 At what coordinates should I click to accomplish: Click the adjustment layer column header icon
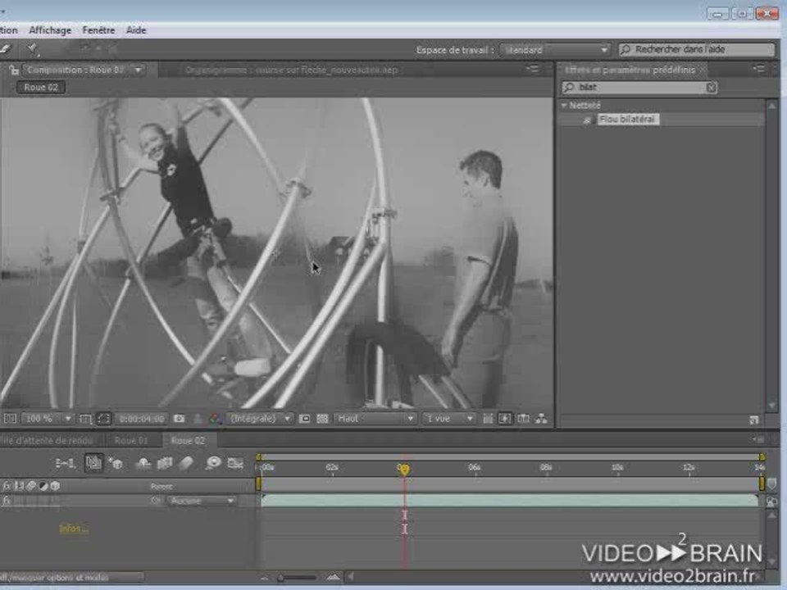43,486
